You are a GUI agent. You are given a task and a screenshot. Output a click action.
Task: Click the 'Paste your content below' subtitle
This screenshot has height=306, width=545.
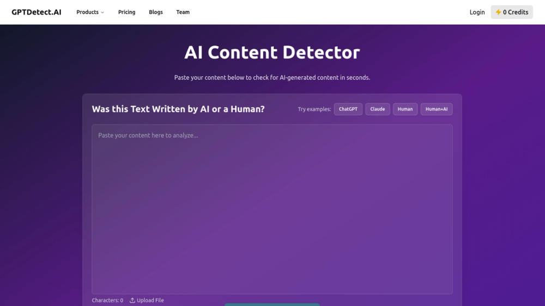coord(272,78)
